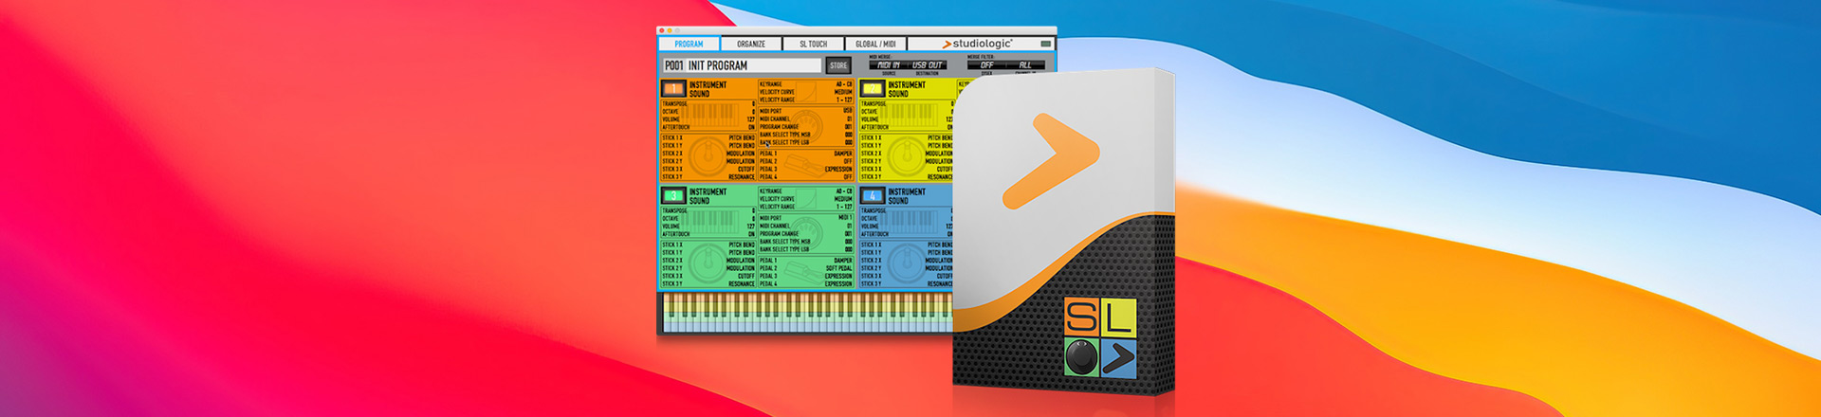Click the INIT PROGRAM name field
Viewport: 1821px width, 417px height.
[x=753, y=65]
